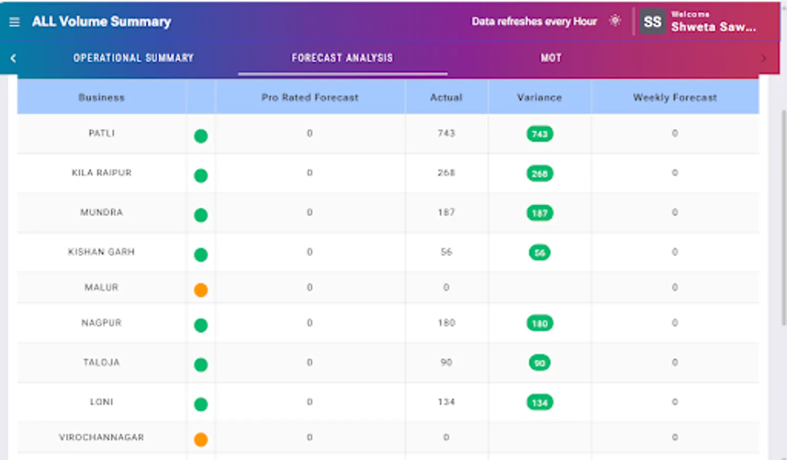Open the SS user avatar

652,22
